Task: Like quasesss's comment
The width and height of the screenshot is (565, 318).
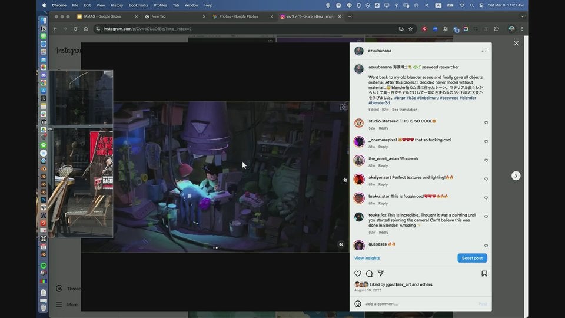Action: tap(486, 246)
